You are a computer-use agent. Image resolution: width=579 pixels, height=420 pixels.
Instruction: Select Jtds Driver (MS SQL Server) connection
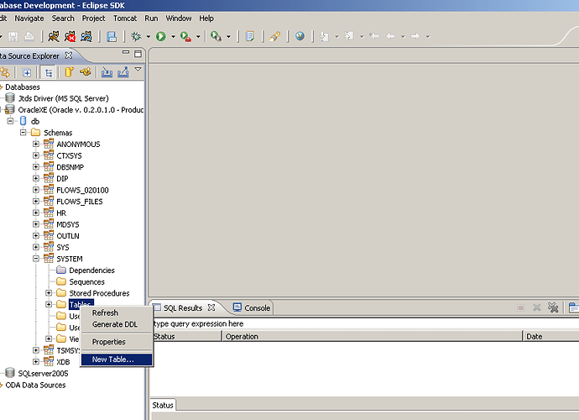pos(64,98)
